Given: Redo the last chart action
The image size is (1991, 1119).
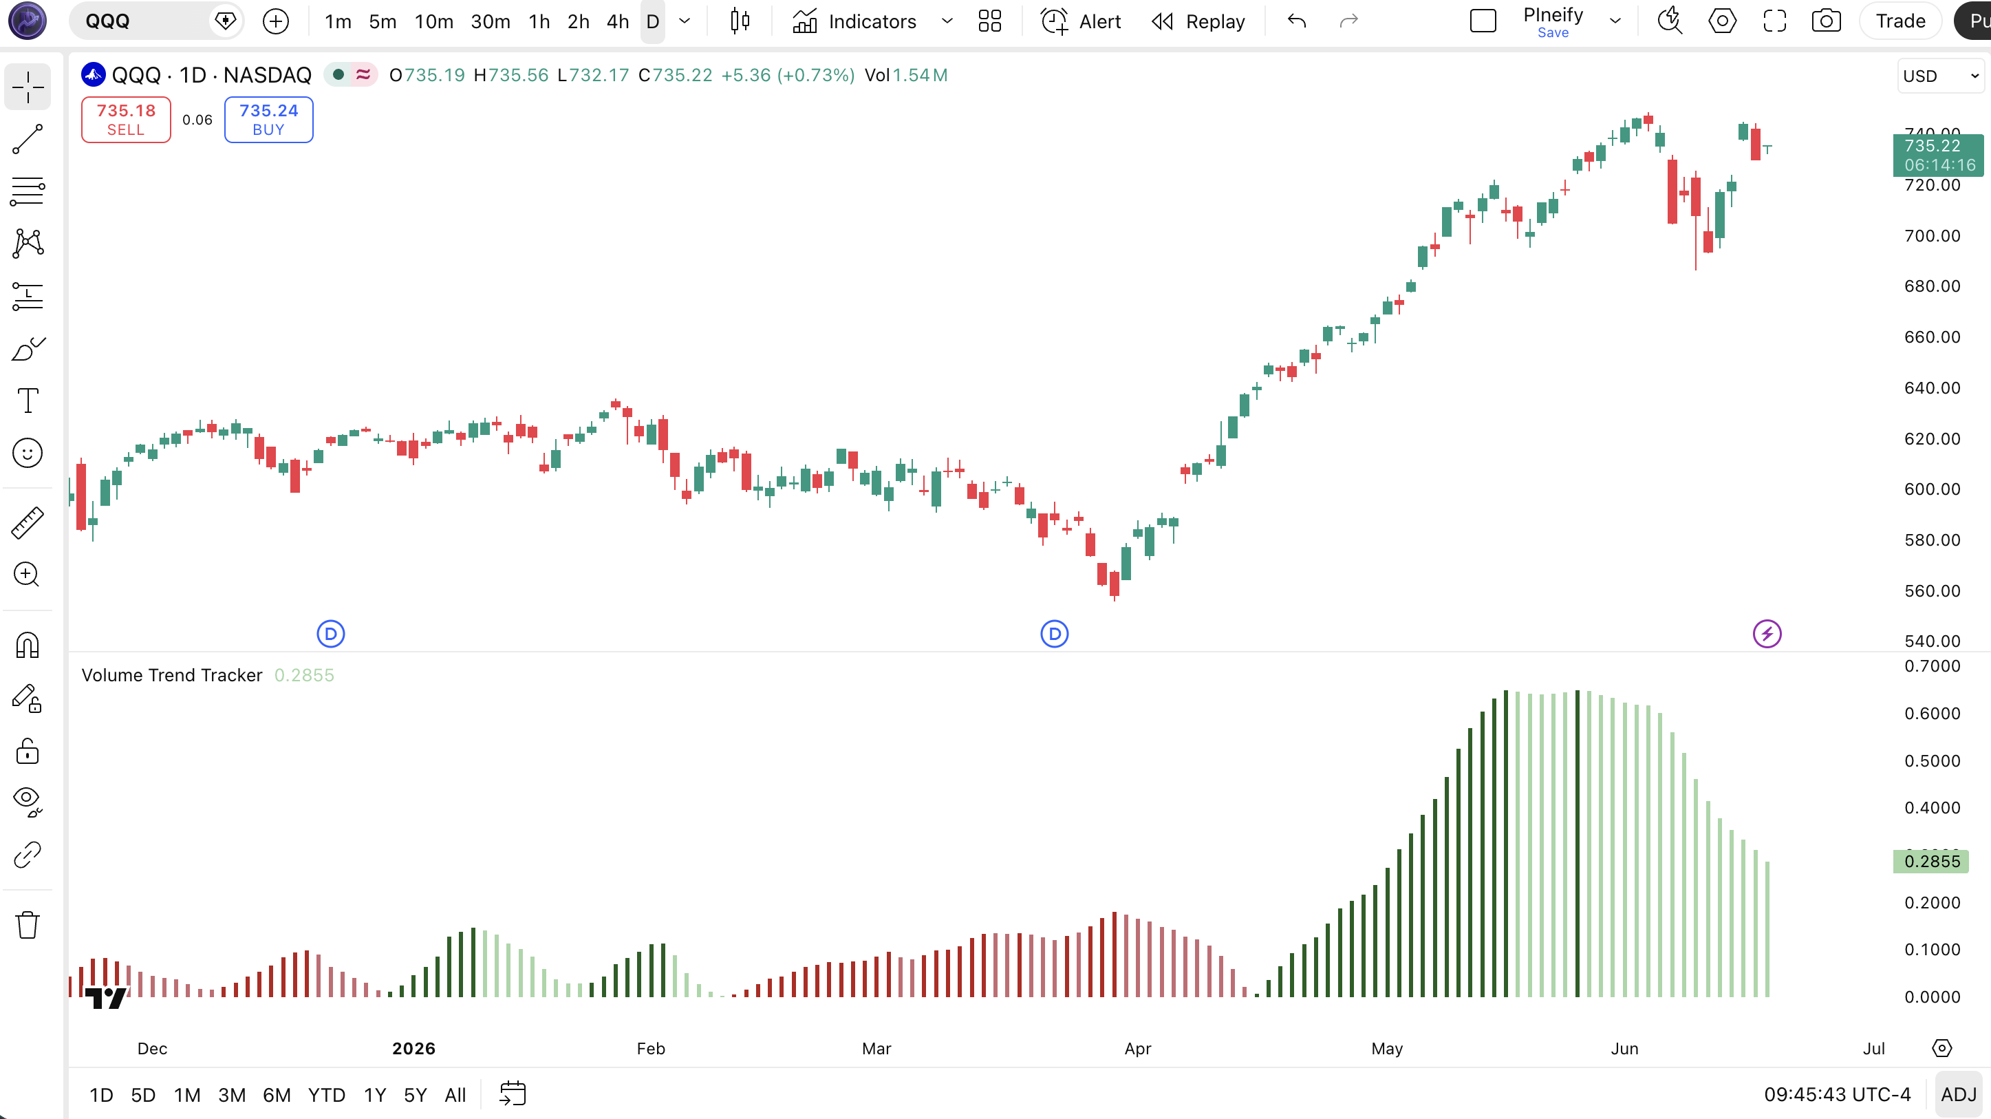Looking at the screenshot, I should click(1348, 21).
